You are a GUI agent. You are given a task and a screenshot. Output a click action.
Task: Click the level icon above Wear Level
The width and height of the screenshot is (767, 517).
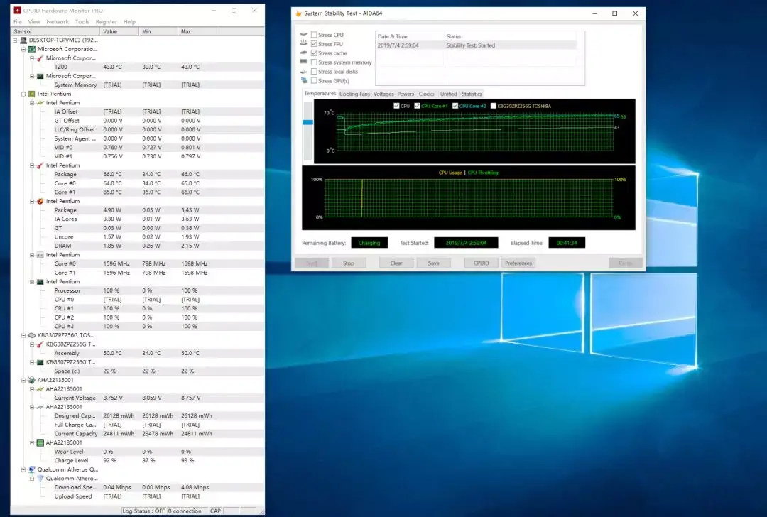tap(40, 442)
